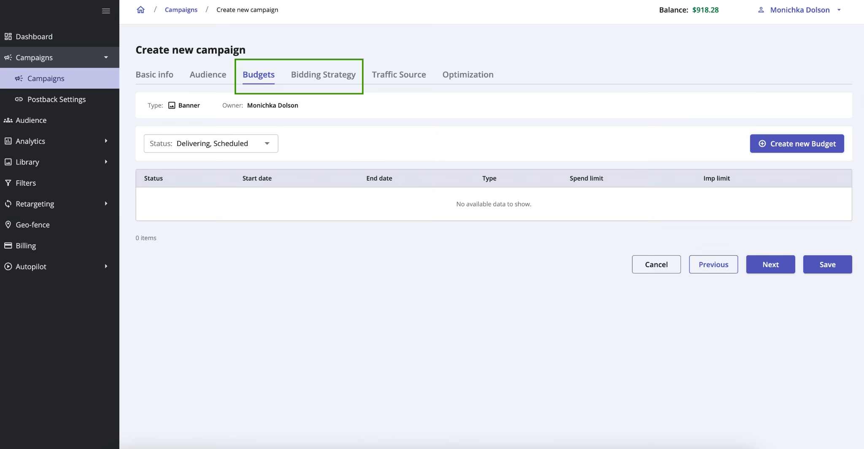Open the Geo-fence location pin icon
The image size is (864, 449).
point(8,224)
